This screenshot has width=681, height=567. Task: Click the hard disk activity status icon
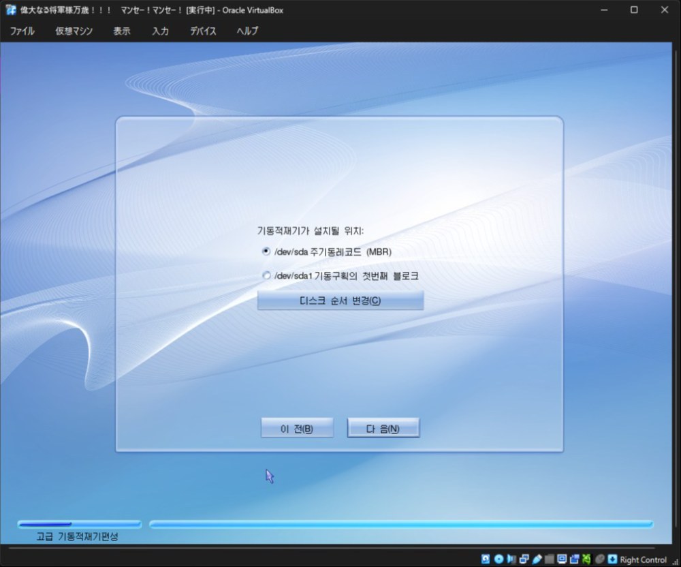pyautogui.click(x=486, y=559)
